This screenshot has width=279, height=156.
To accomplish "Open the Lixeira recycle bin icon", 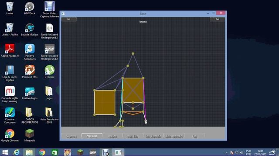I will [10, 8].
